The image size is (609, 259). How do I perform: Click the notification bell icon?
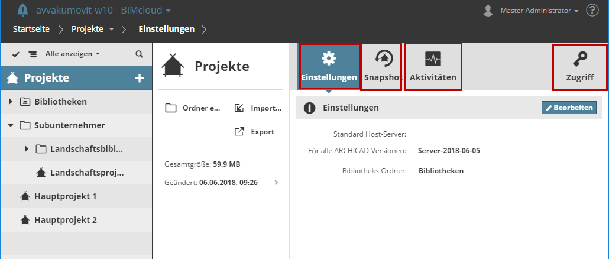(x=23, y=10)
